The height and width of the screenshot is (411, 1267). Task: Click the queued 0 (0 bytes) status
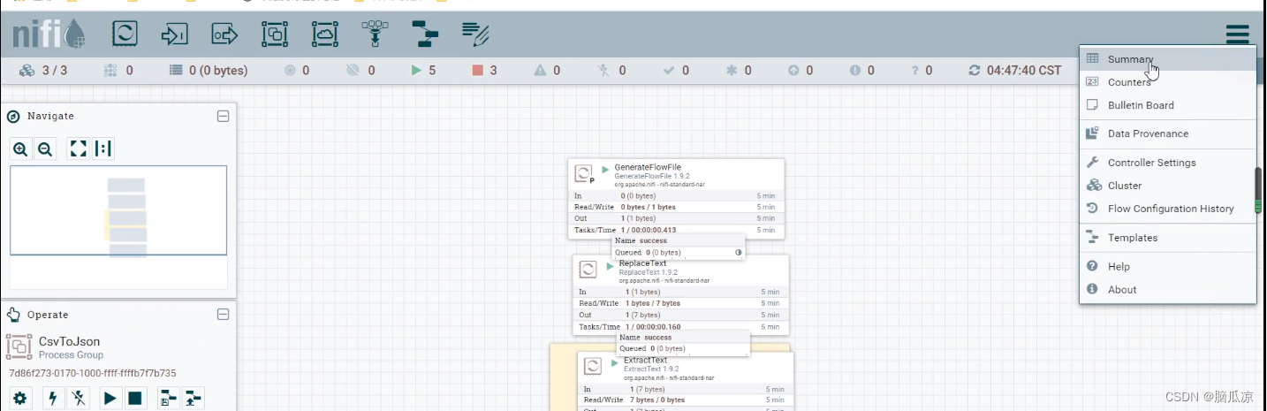click(x=209, y=71)
